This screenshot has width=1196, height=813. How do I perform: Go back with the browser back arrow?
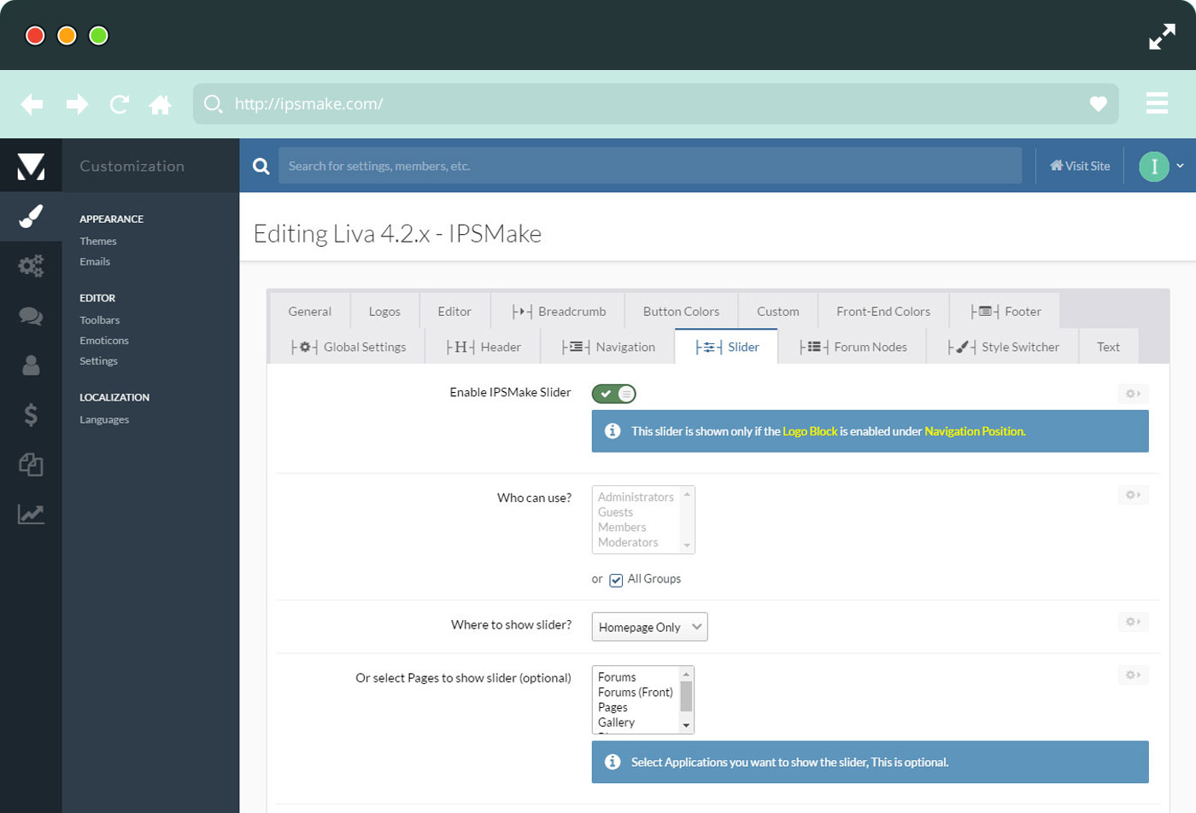click(x=32, y=104)
